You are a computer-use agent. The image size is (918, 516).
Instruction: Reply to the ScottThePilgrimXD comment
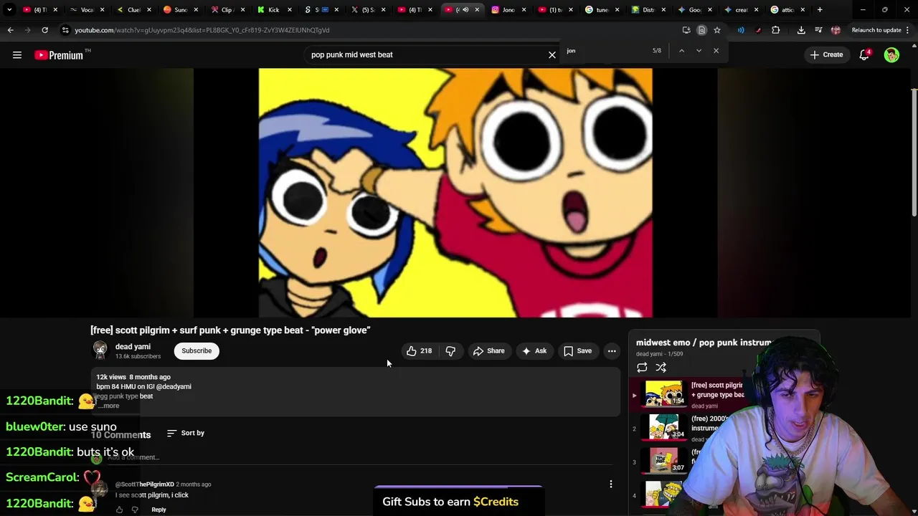point(158,510)
